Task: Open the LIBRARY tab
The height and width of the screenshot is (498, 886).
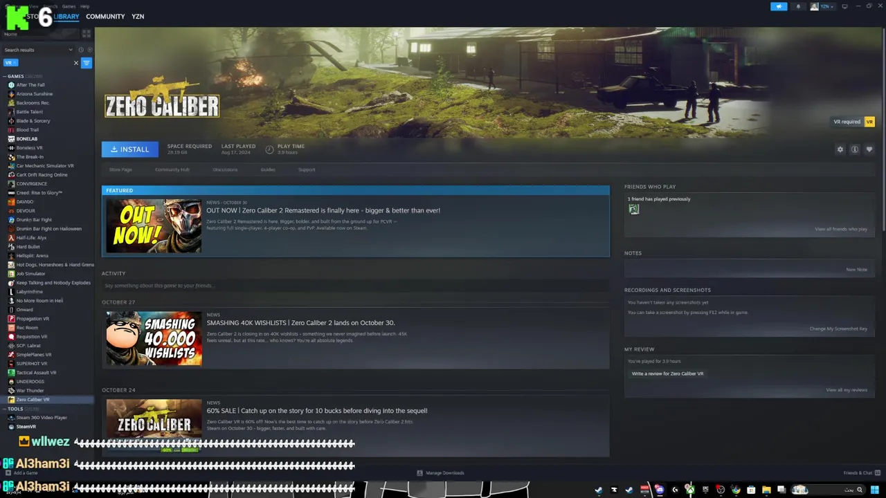Action: click(x=66, y=16)
